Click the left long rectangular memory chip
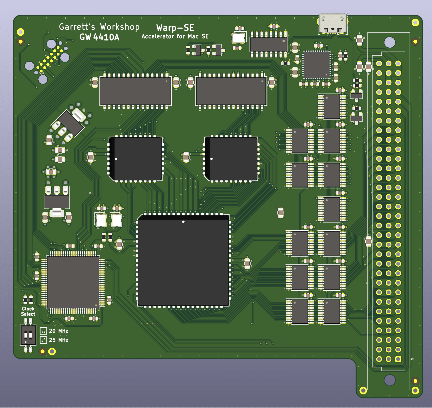This screenshot has width=432, height=408. pyautogui.click(x=135, y=91)
